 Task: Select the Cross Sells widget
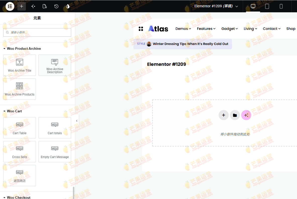coord(20,152)
